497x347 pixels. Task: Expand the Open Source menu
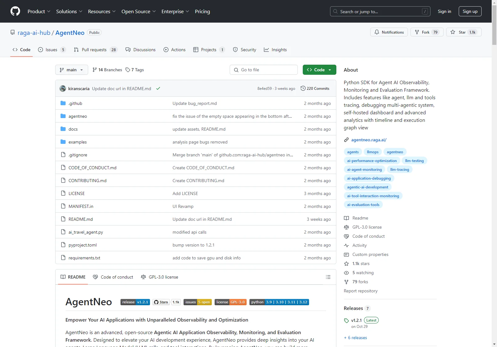coord(139,11)
